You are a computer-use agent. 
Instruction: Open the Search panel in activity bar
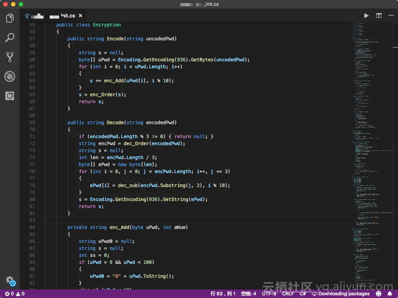[x=10, y=38]
